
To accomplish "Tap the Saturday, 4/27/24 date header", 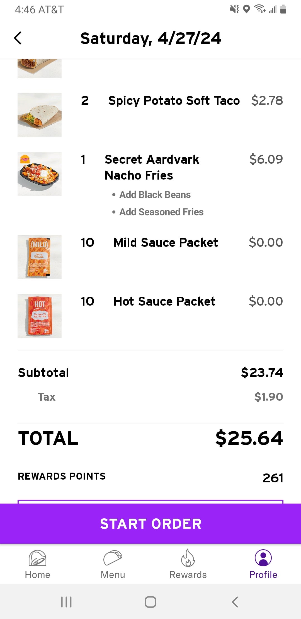I will [x=151, y=38].
